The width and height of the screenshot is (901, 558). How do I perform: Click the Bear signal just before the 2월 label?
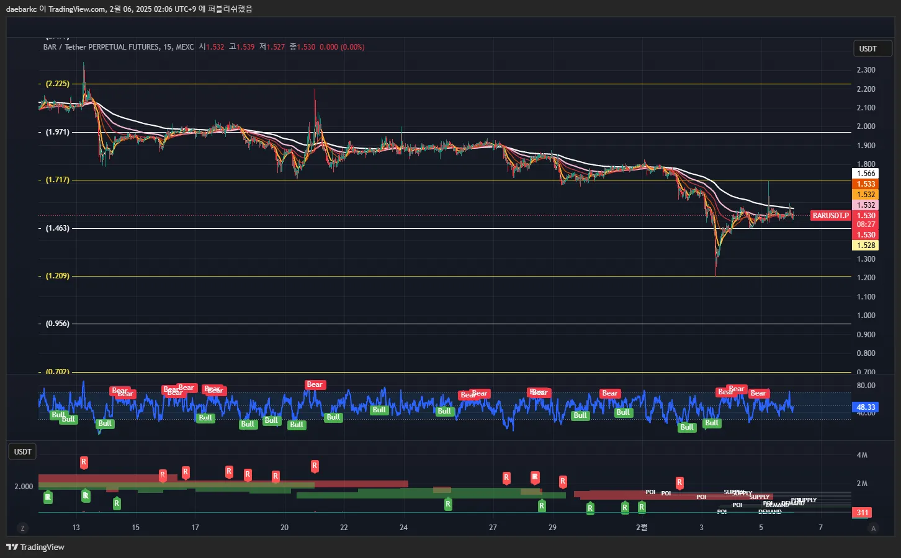click(x=610, y=393)
